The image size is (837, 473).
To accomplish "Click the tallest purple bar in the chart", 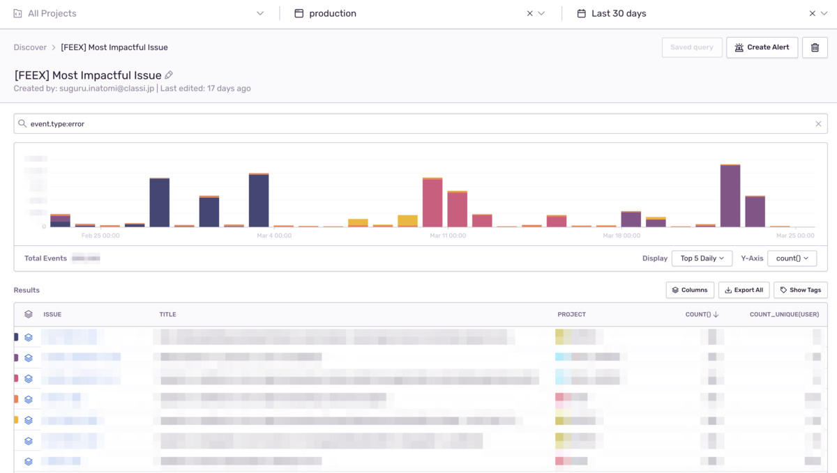I will (x=730, y=196).
